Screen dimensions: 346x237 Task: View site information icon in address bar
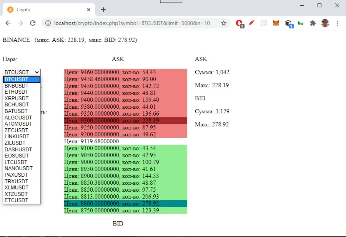click(x=48, y=23)
